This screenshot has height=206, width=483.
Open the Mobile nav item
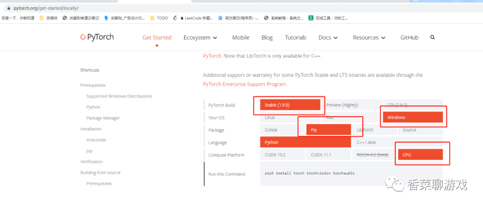(x=241, y=37)
